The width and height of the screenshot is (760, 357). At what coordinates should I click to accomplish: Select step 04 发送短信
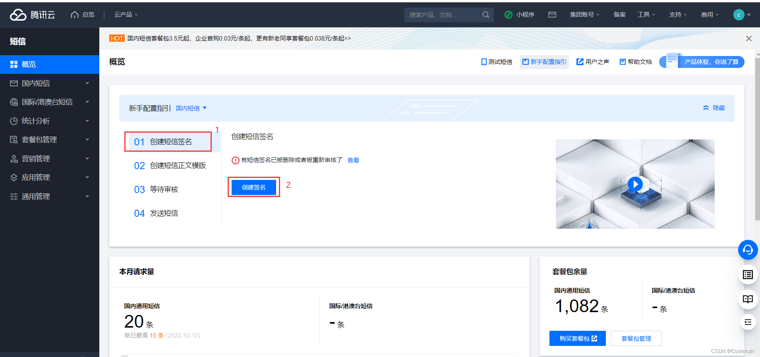tap(156, 213)
